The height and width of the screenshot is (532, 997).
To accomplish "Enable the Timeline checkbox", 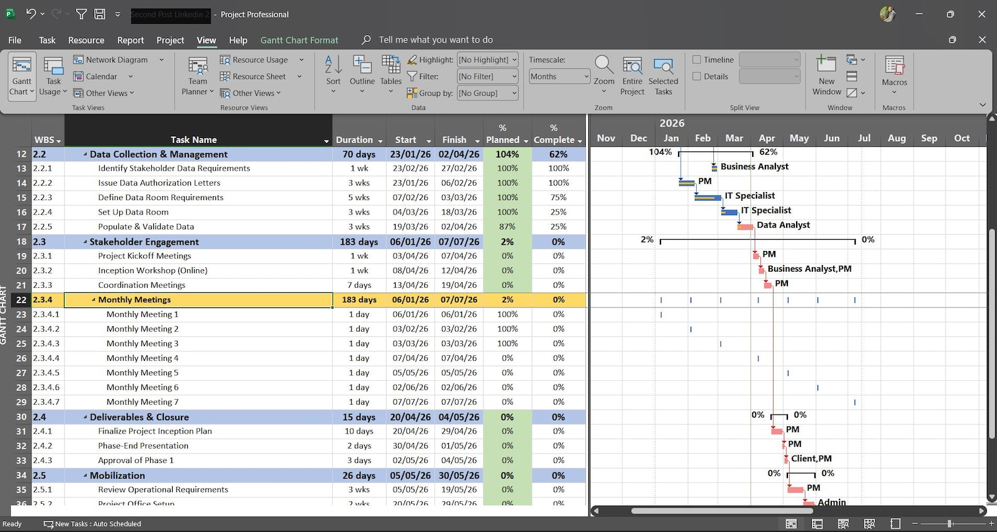I will coord(696,60).
